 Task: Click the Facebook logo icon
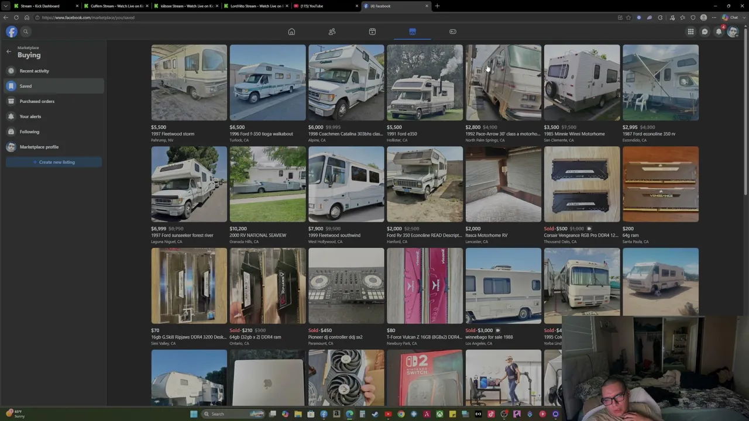point(12,32)
